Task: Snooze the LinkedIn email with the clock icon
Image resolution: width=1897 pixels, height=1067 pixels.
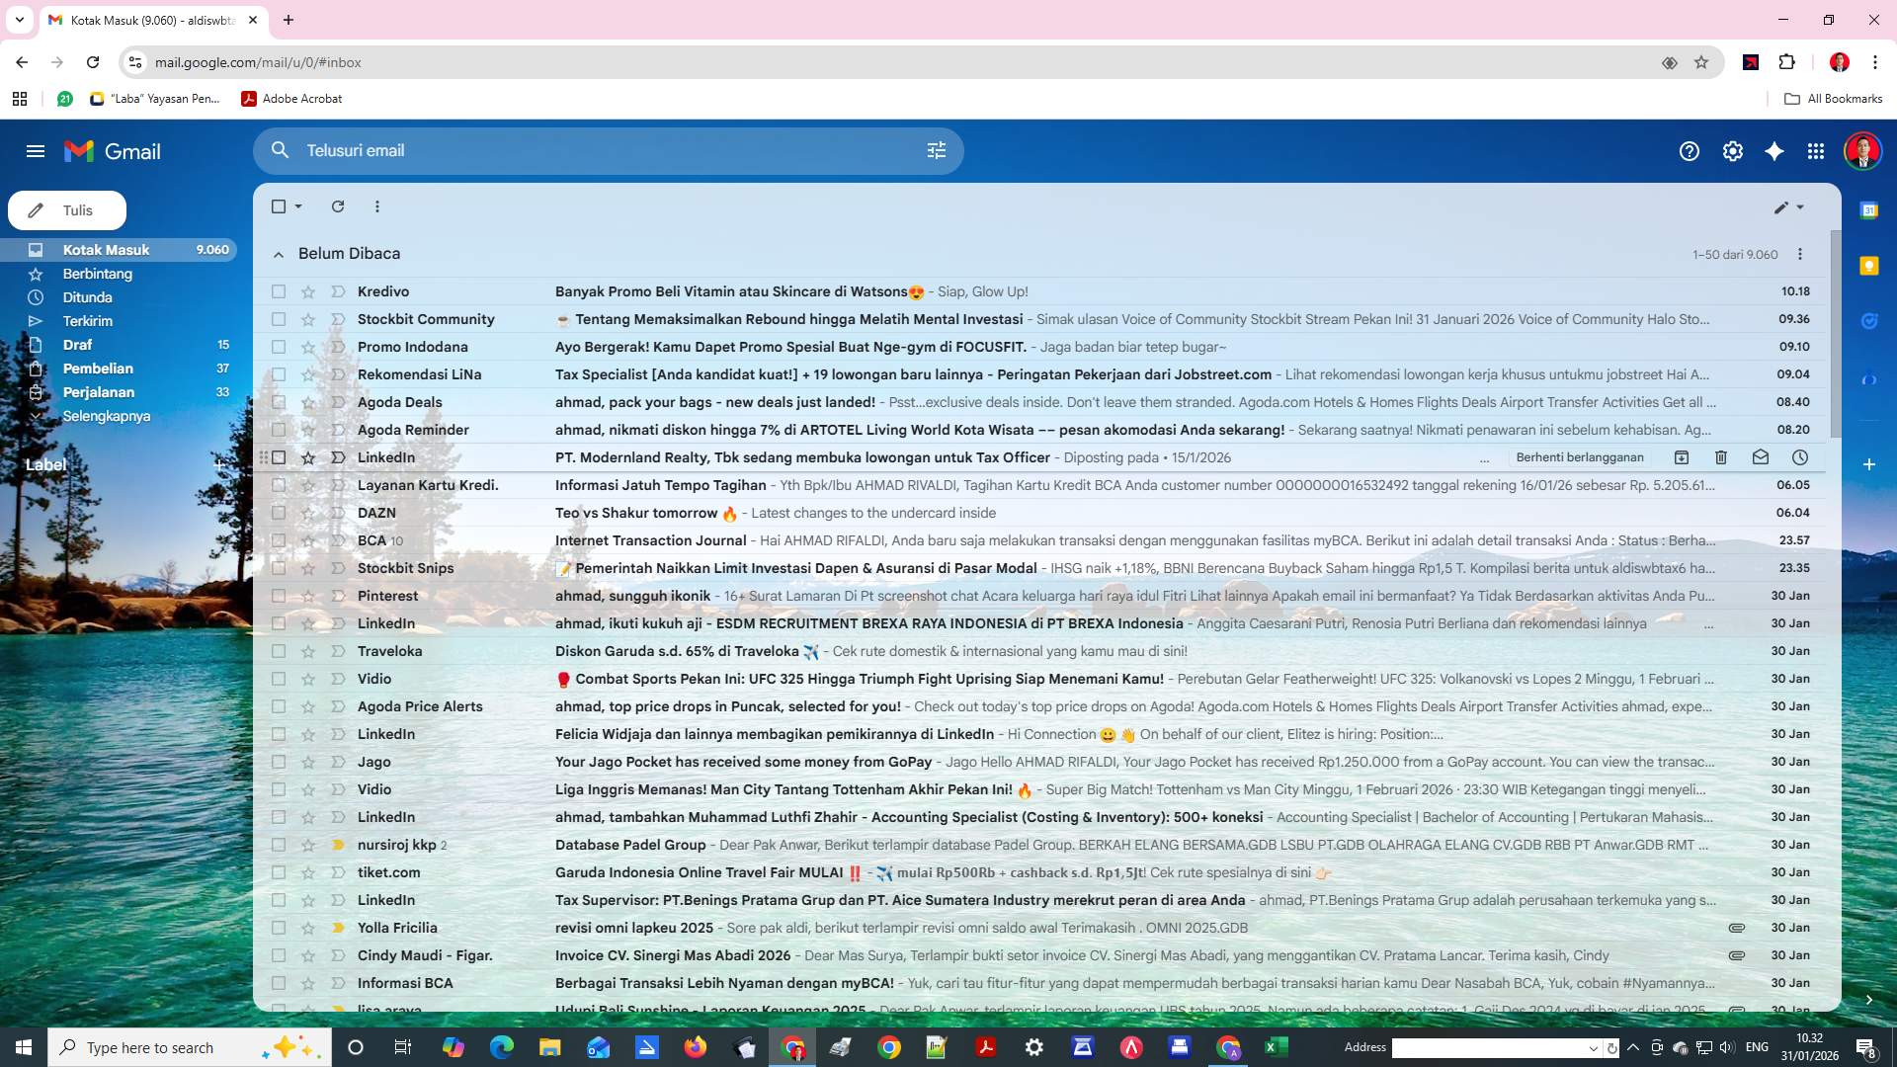Action: click(x=1799, y=457)
